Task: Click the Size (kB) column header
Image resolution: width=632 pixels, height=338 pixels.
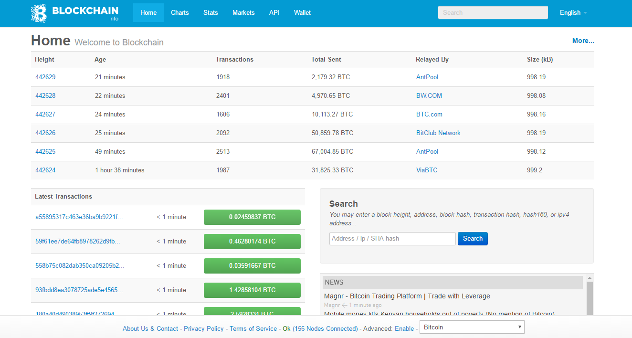Action: tap(540, 60)
